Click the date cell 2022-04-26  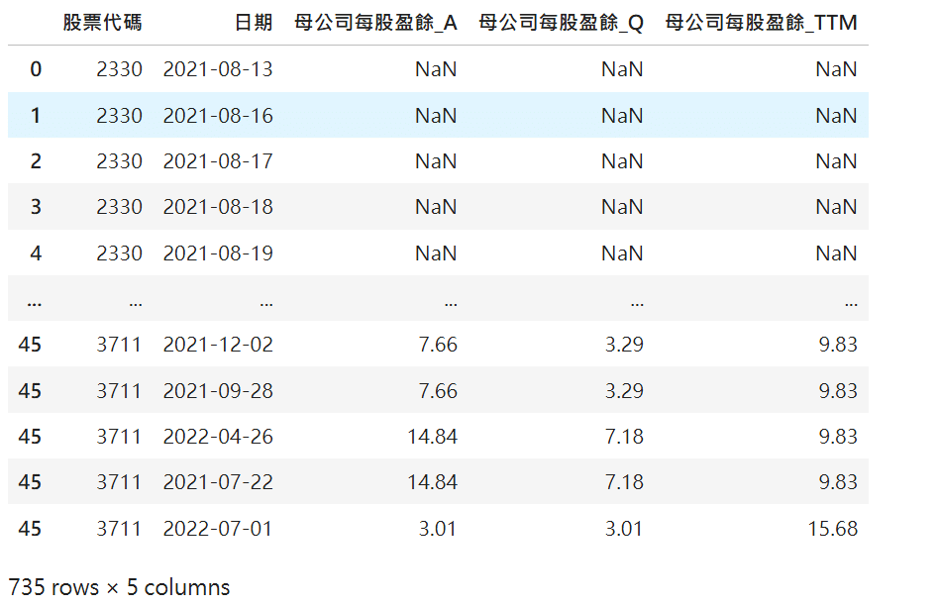pos(217,437)
